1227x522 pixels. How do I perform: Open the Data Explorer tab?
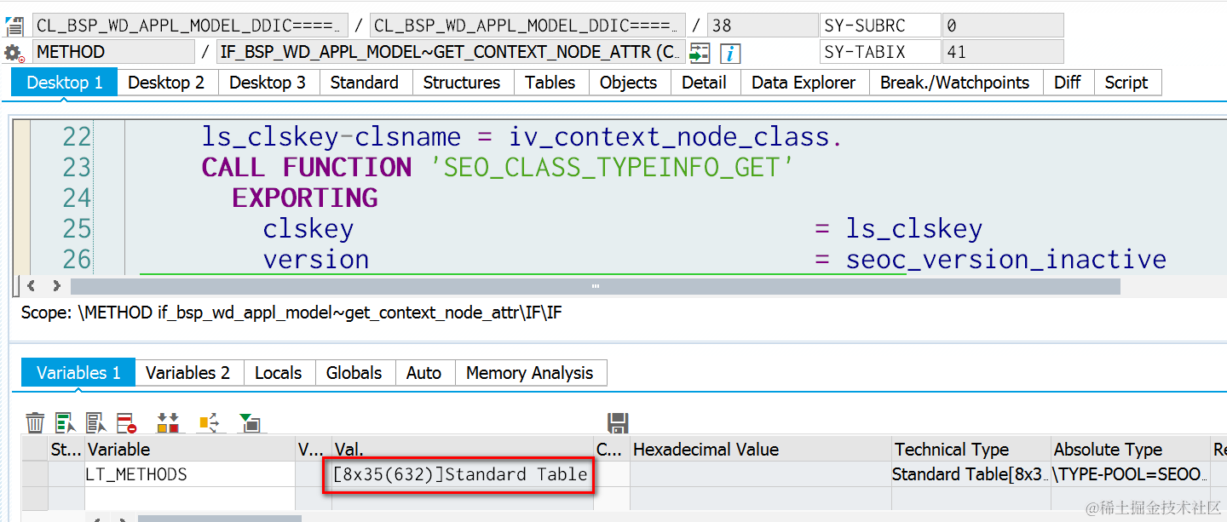point(804,83)
